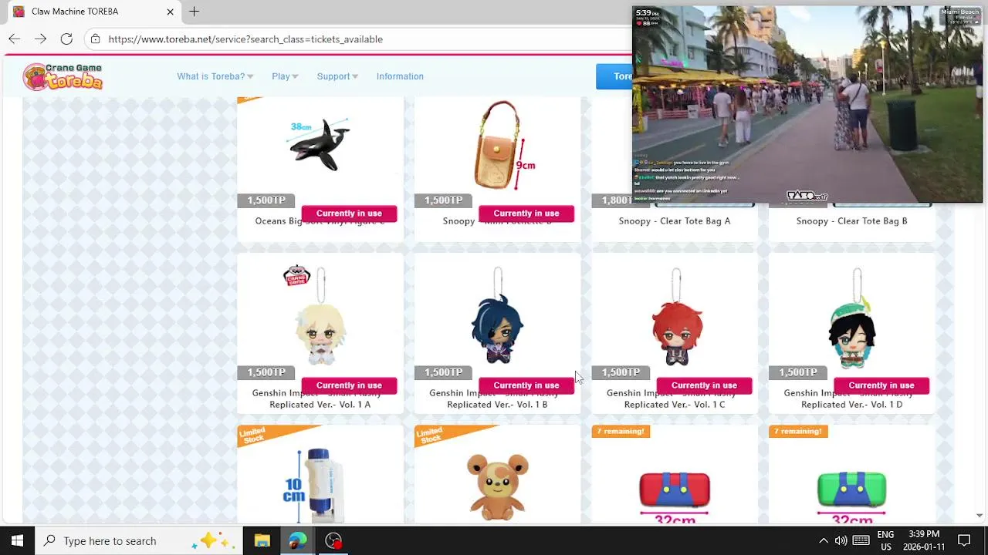Viewport: 988px width, 555px height.
Task: Click the touch keyboard tray icon
Action: tap(861, 540)
